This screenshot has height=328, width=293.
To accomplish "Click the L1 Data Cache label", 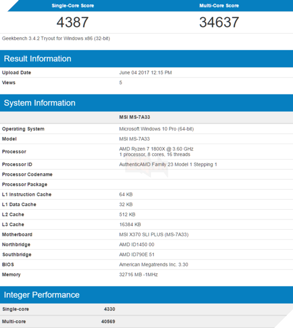I will (x=19, y=204).
